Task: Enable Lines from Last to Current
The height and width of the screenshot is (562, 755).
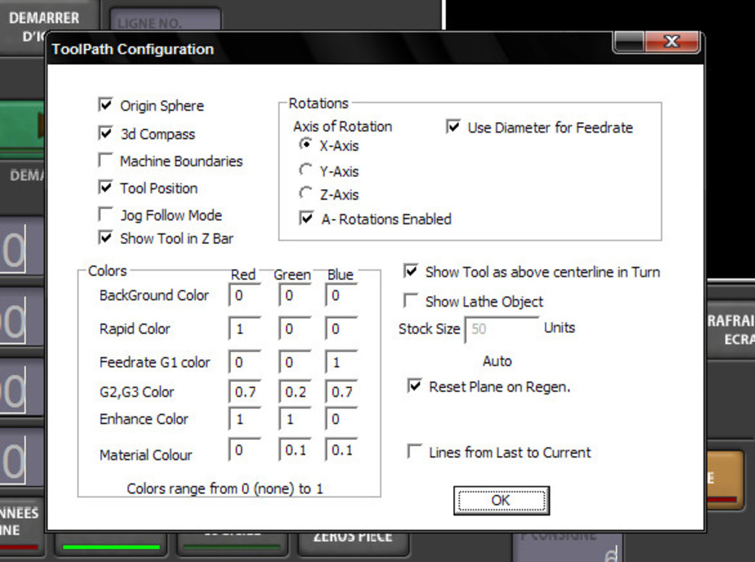Action: 415,452
